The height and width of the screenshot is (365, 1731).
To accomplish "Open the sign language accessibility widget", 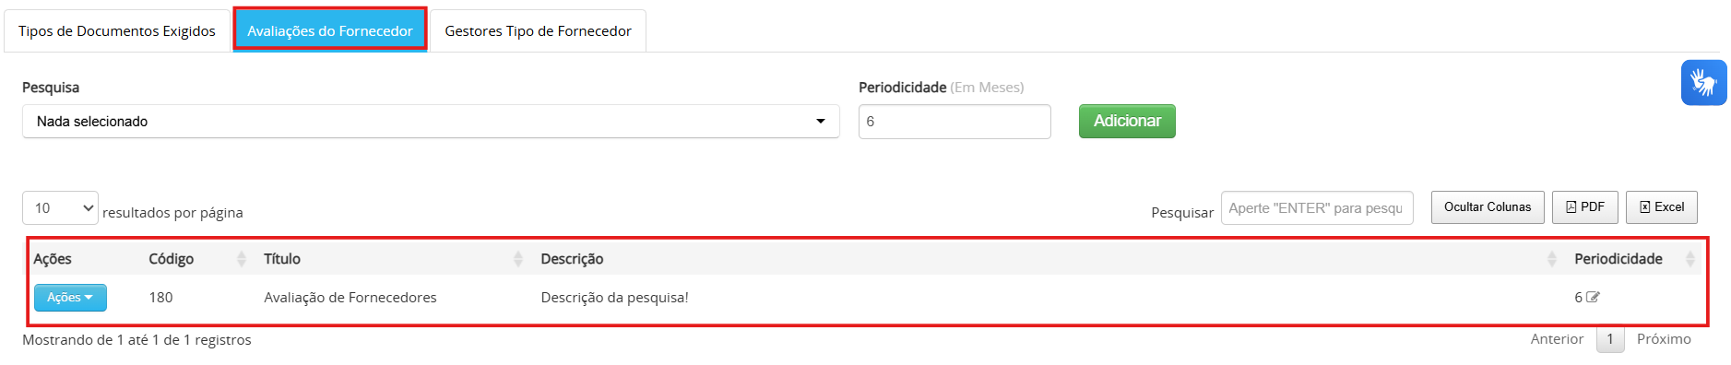I will (1703, 83).
